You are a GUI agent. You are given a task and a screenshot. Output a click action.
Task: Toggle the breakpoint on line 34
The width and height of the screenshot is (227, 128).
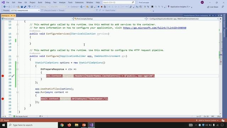[2, 99]
